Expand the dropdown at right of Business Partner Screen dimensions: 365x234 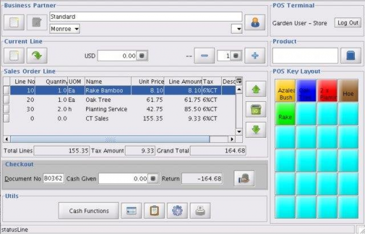[x=238, y=29]
